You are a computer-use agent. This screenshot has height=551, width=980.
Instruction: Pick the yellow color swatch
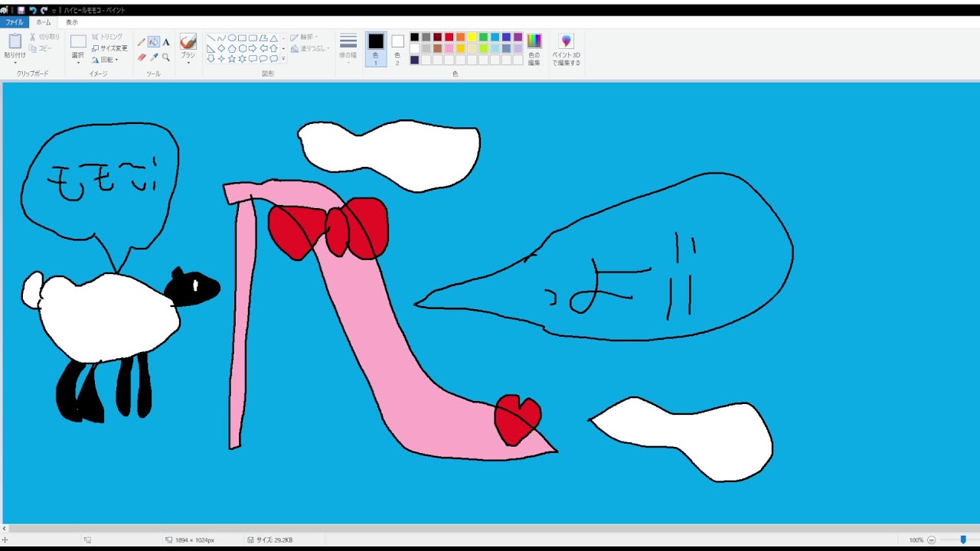472,37
